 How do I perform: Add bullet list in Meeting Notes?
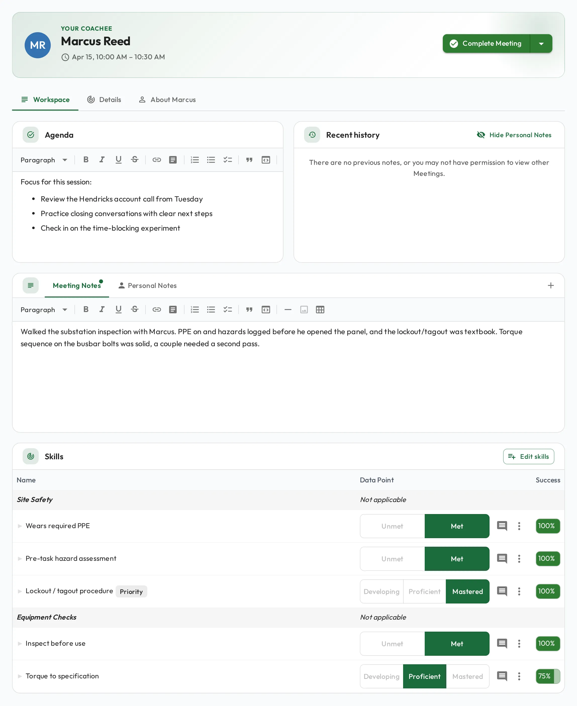point(211,310)
